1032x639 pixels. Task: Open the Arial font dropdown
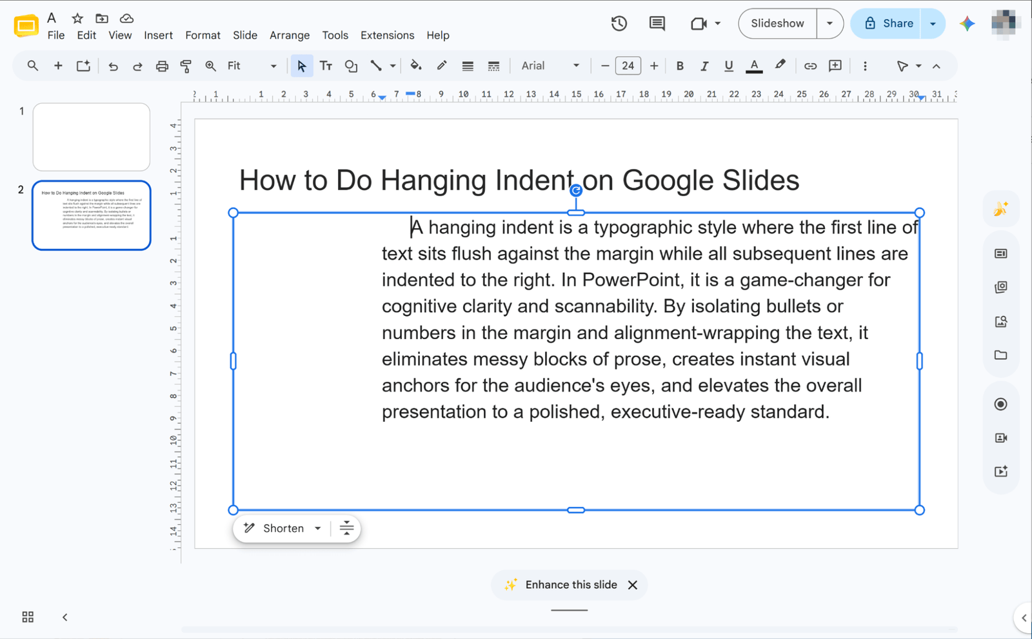tap(550, 66)
